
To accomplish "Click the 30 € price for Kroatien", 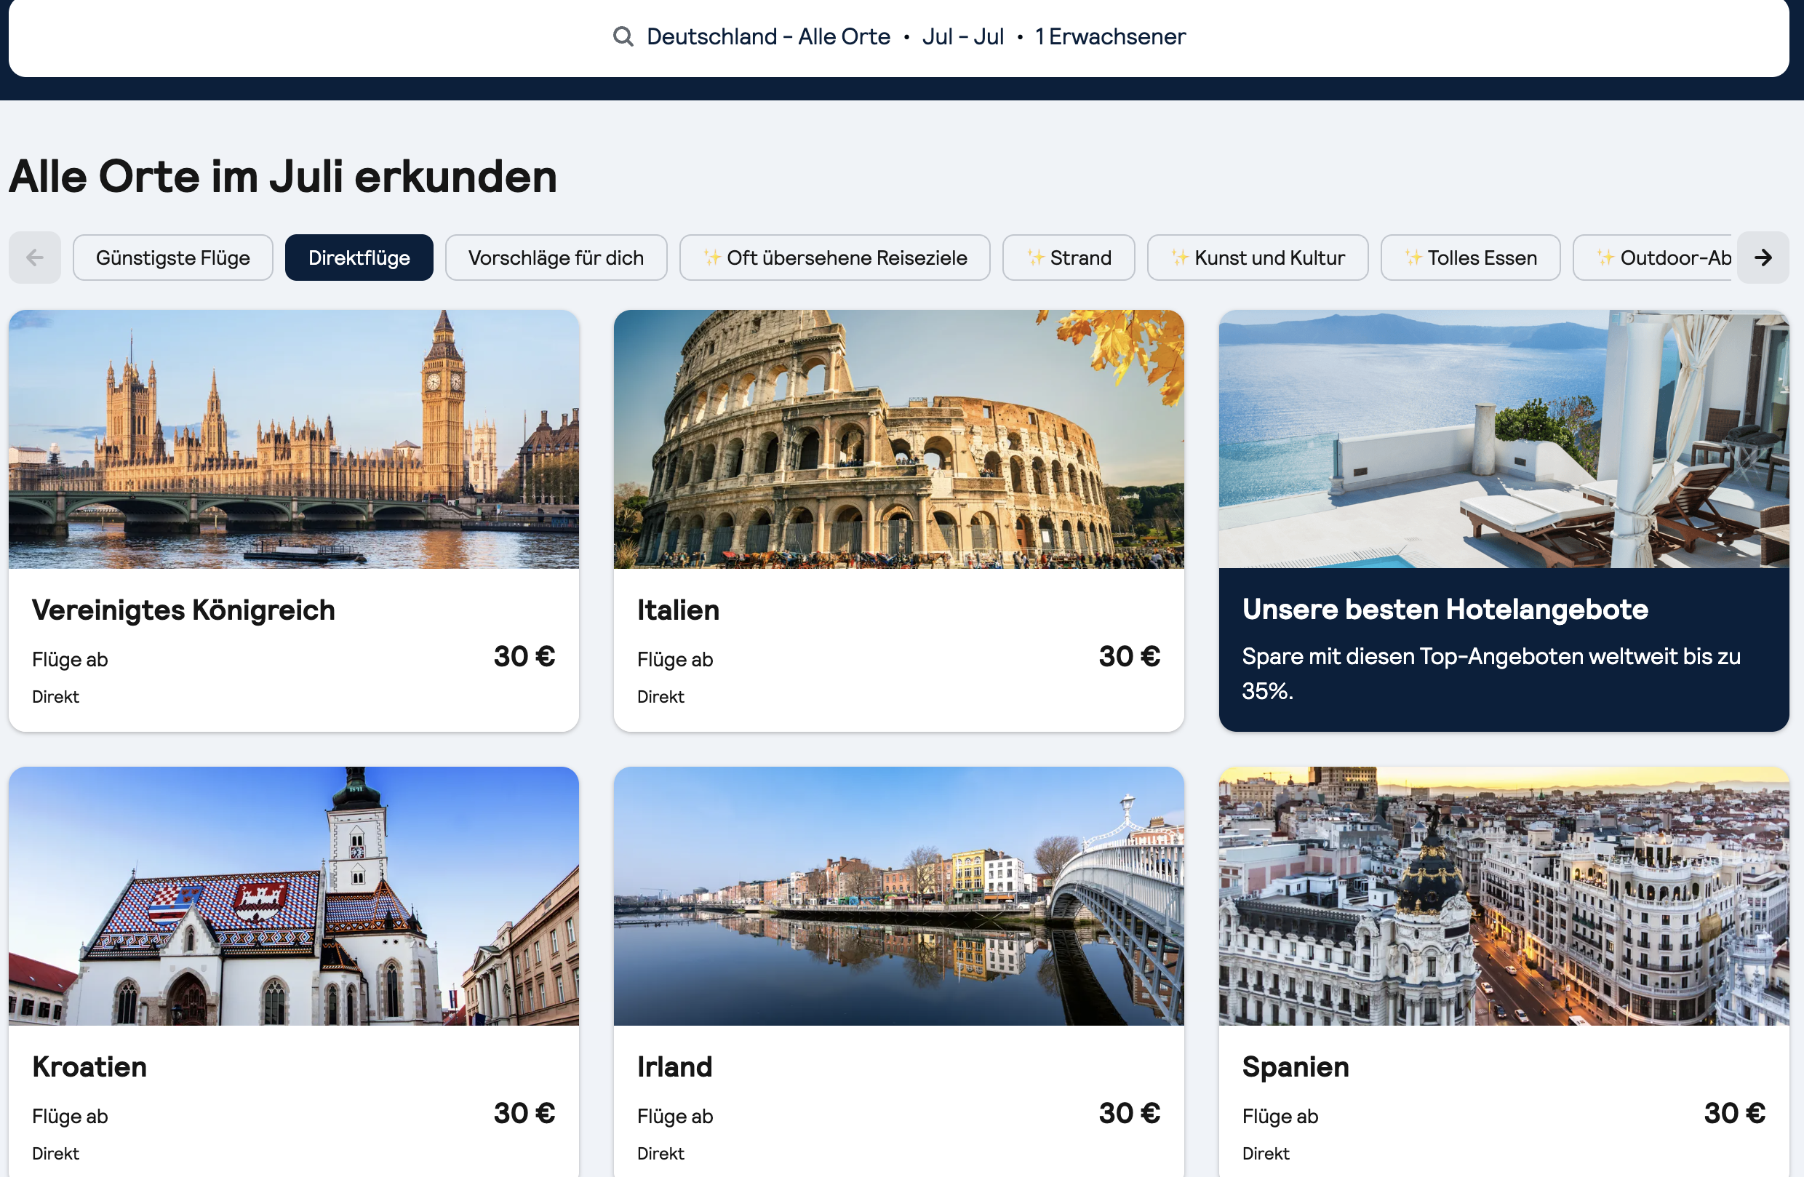I will (524, 1113).
